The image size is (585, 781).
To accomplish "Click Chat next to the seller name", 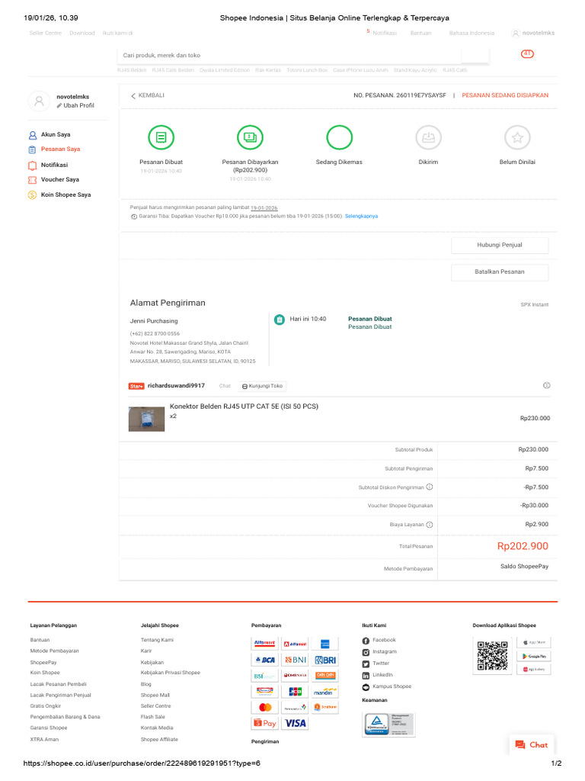I will click(x=225, y=386).
